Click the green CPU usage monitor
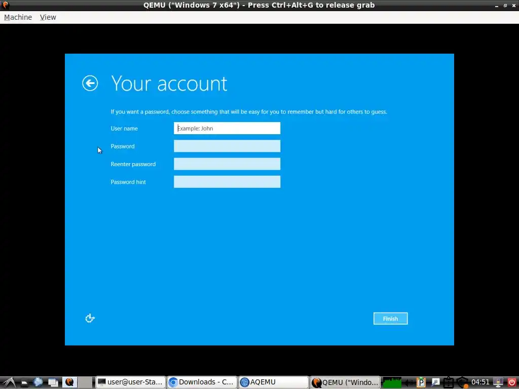 tap(392, 382)
